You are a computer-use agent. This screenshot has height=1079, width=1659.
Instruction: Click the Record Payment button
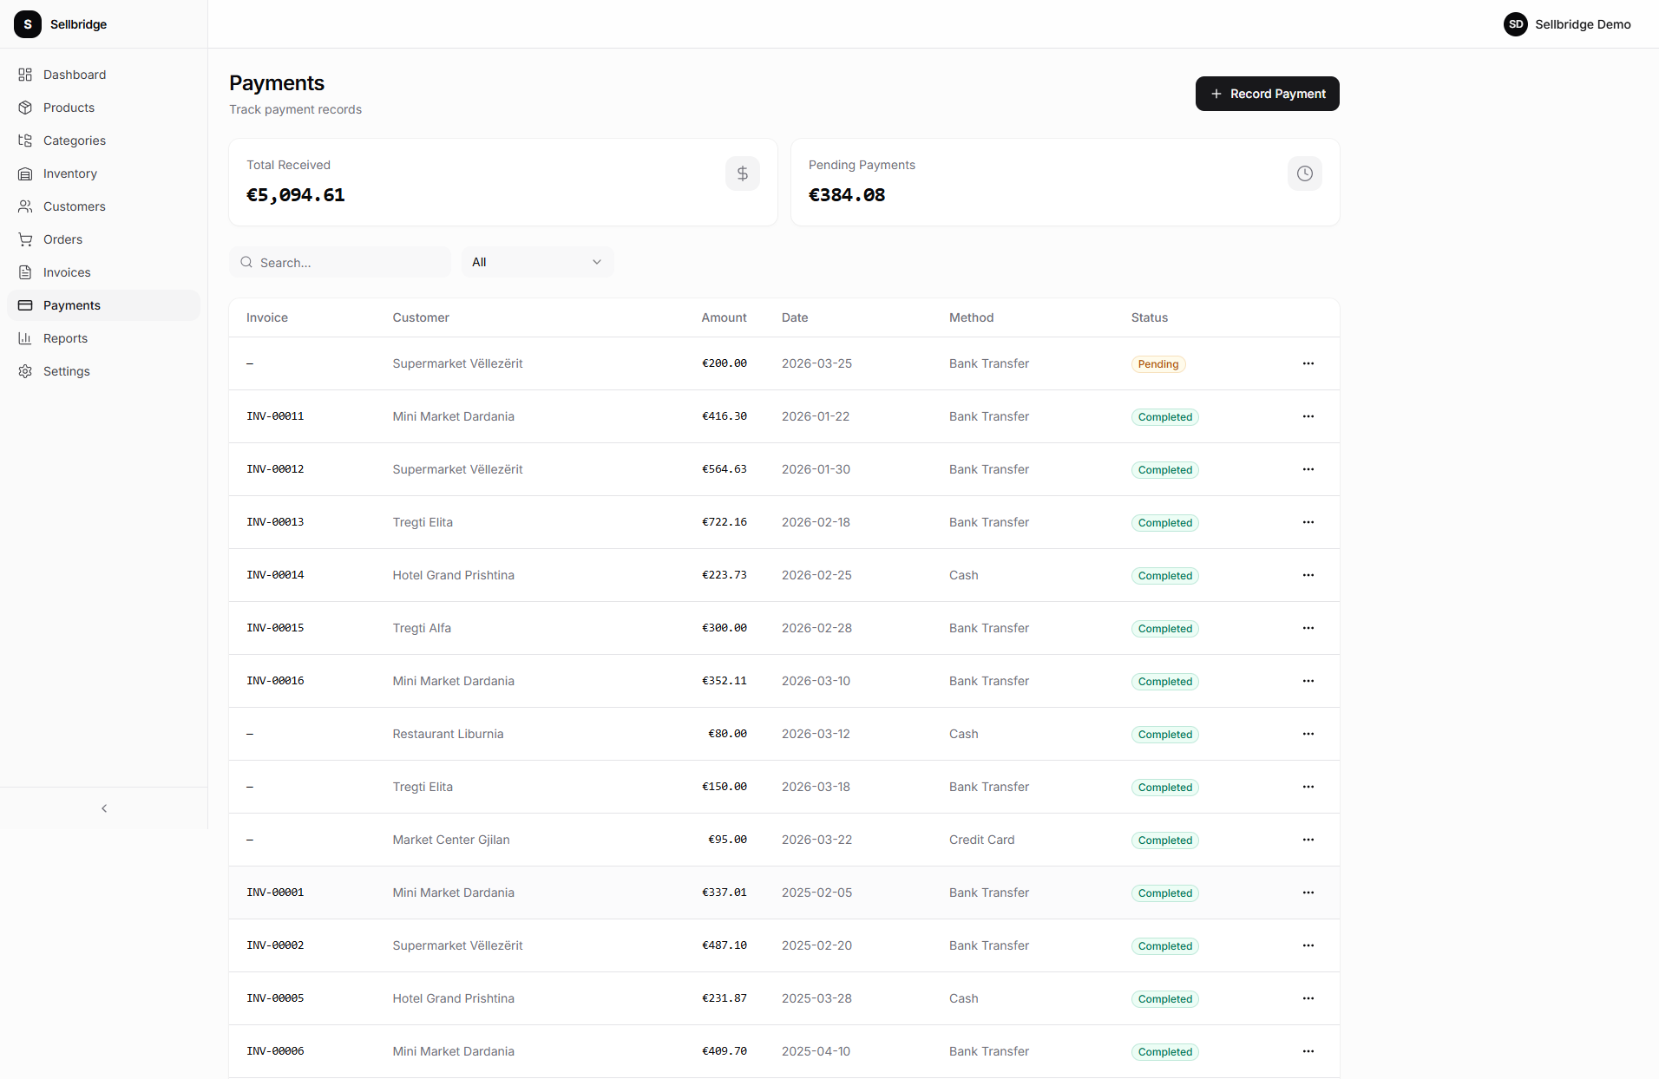pos(1267,93)
